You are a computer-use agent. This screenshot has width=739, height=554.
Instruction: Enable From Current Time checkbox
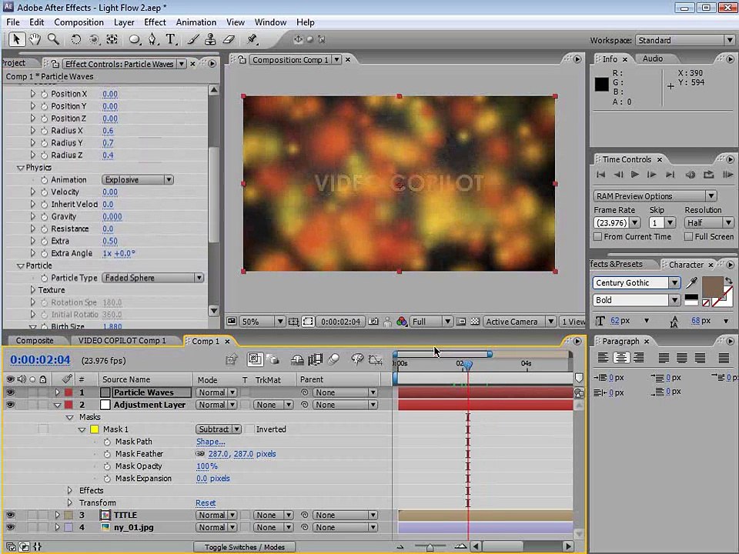597,236
